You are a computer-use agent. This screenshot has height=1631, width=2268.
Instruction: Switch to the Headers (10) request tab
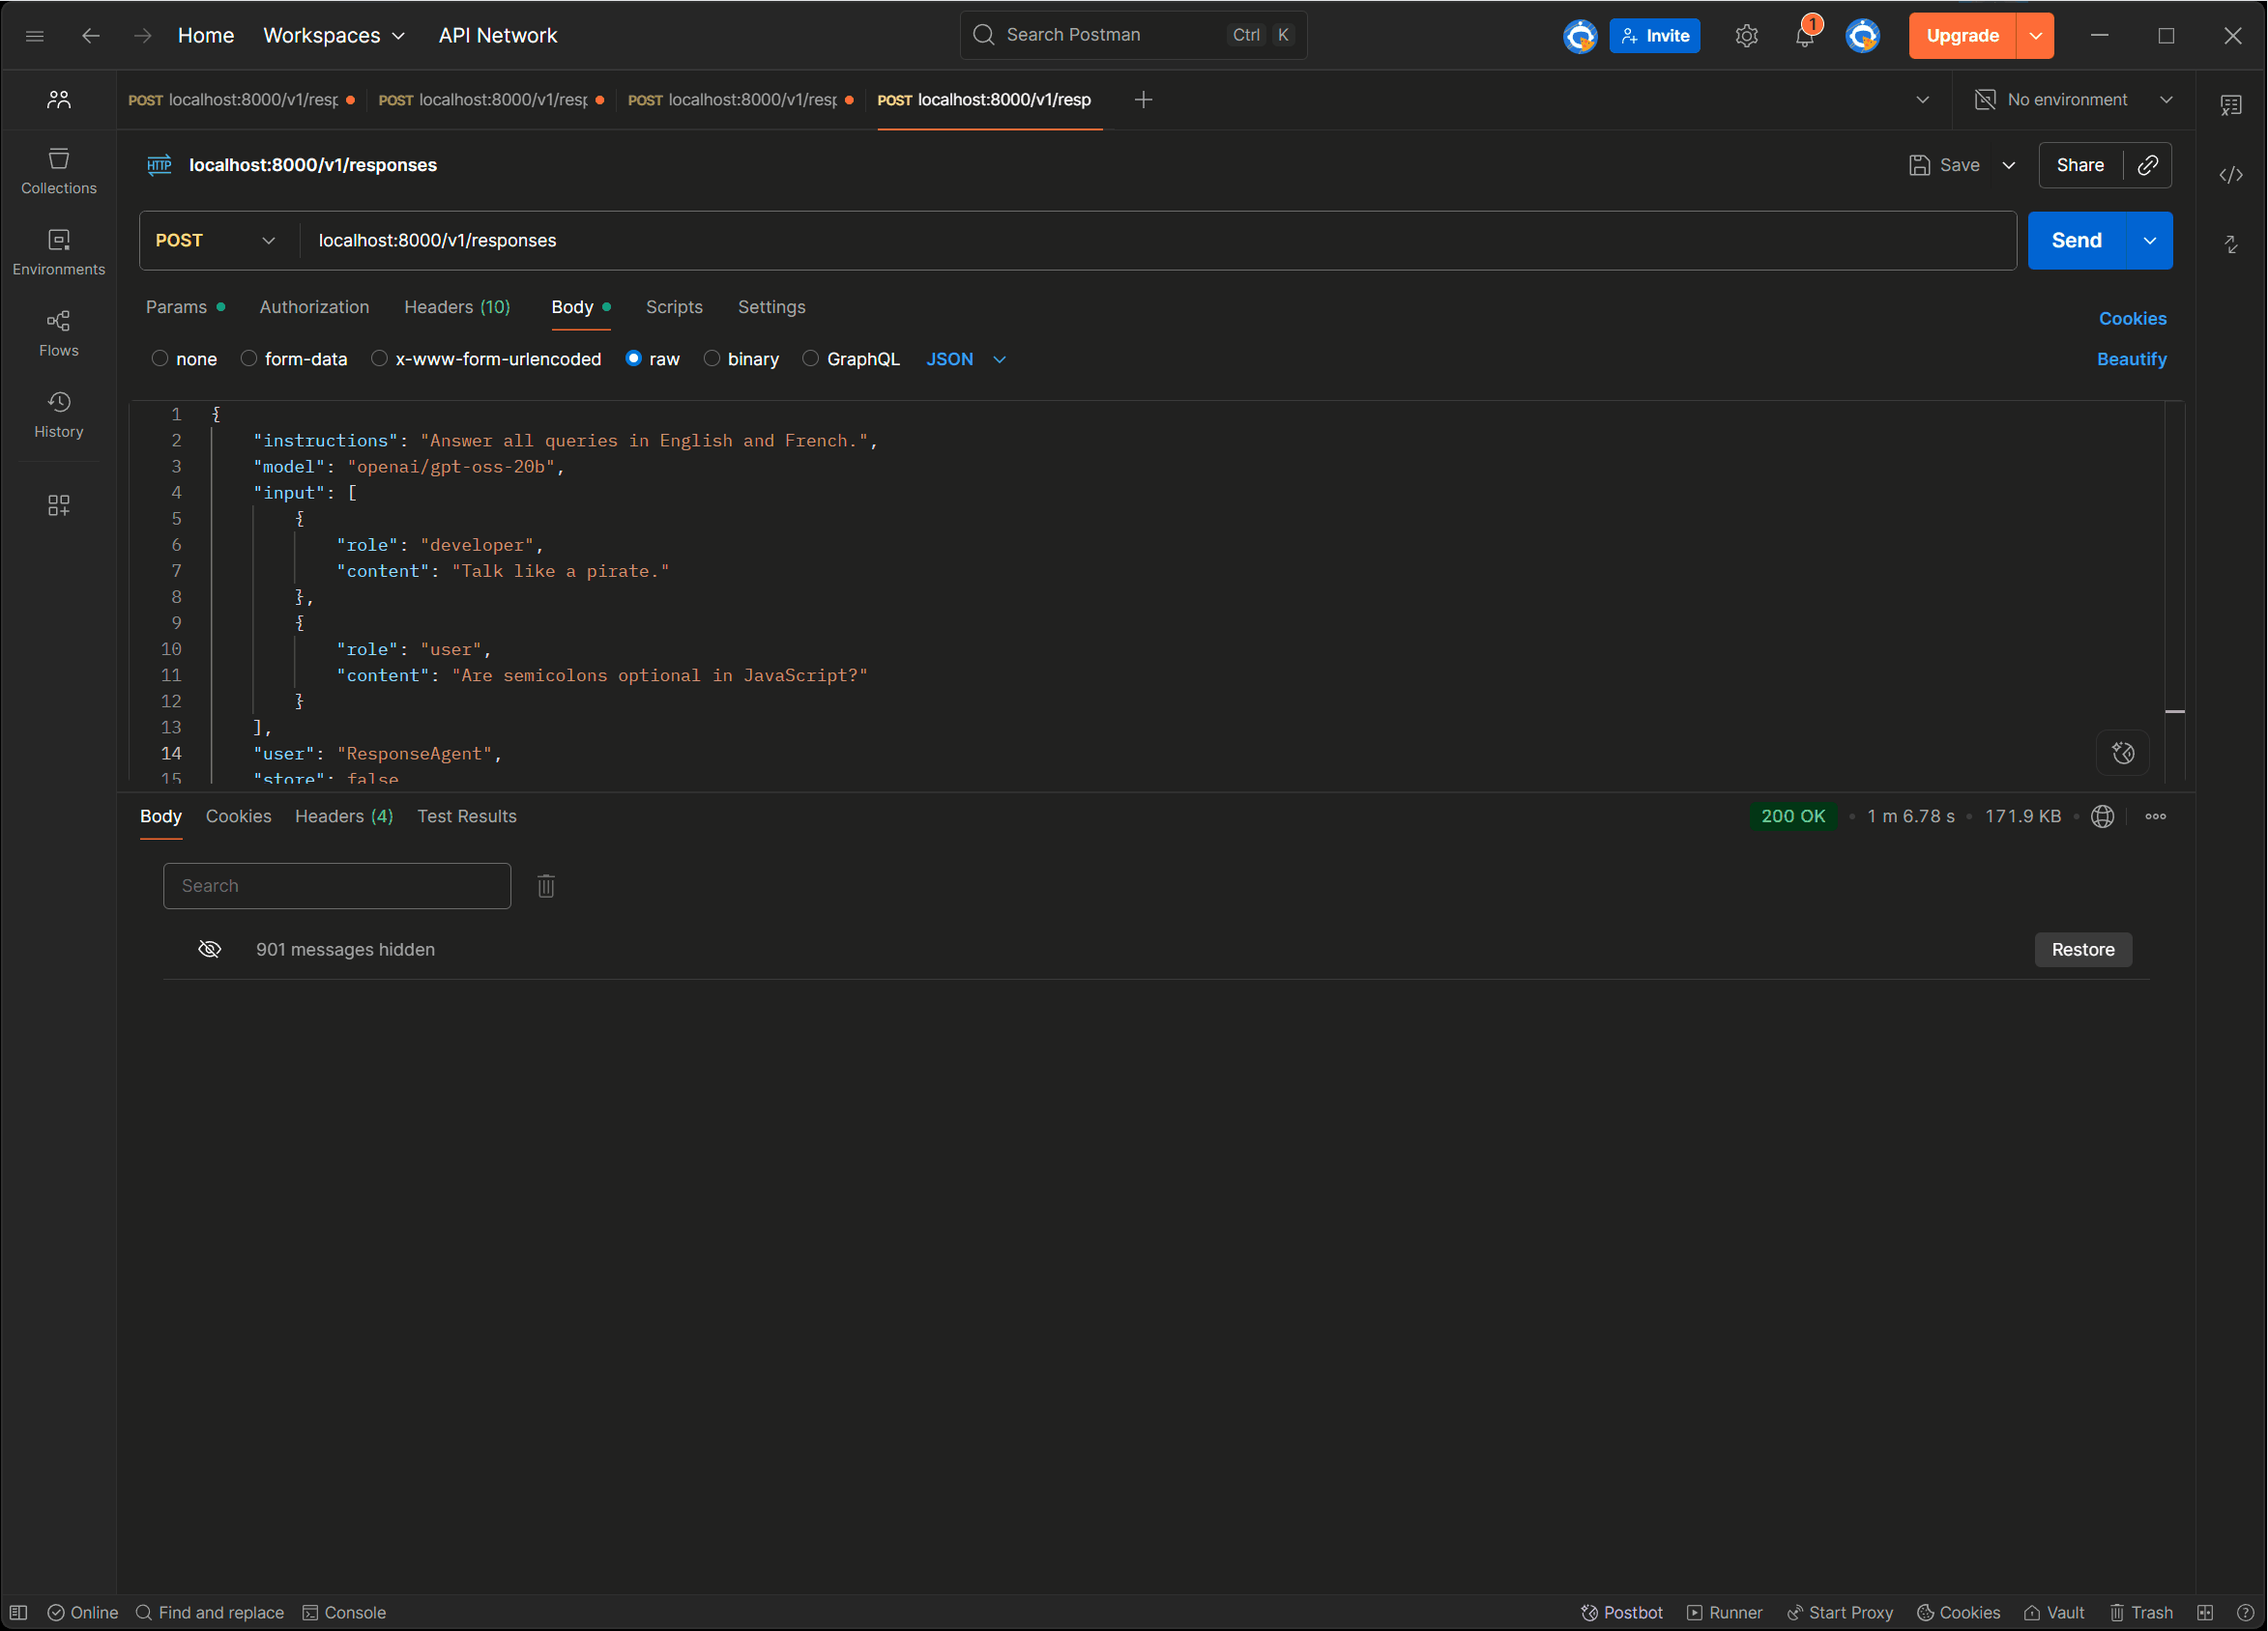pyautogui.click(x=457, y=307)
